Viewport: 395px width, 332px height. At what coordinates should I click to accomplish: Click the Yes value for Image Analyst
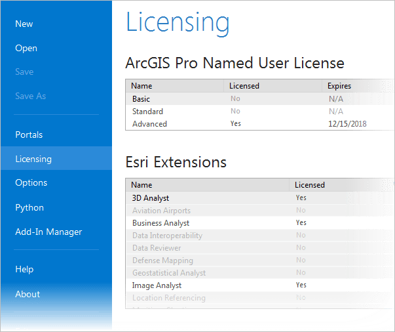click(301, 285)
